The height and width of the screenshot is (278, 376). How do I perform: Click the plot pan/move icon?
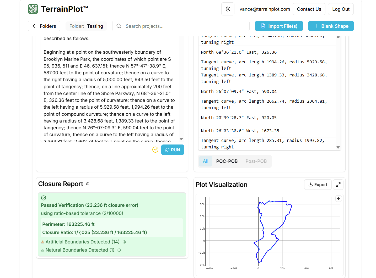tap(339, 198)
